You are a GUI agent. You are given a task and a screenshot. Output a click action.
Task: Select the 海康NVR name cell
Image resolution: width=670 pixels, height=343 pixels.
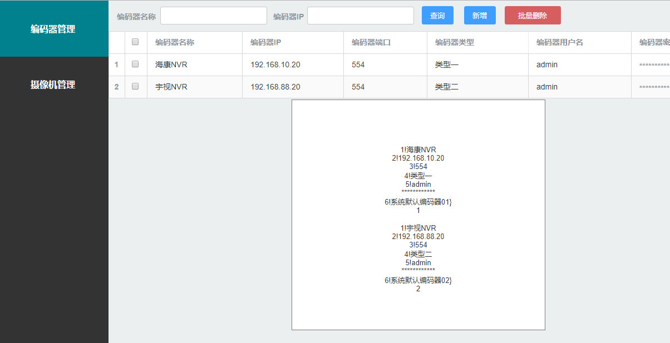tap(195, 64)
